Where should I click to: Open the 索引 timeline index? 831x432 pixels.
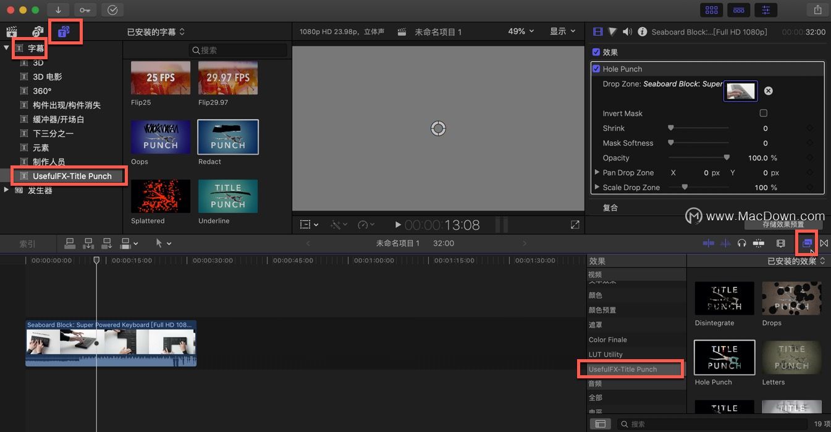(27, 244)
